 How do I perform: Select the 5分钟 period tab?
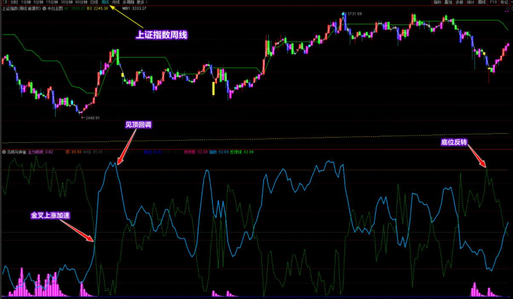pyautogui.click(x=38, y=2)
